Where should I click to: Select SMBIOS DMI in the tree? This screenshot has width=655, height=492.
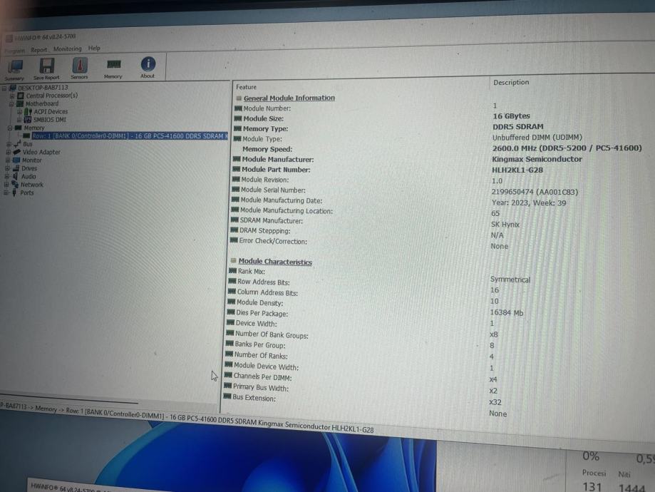(x=49, y=120)
